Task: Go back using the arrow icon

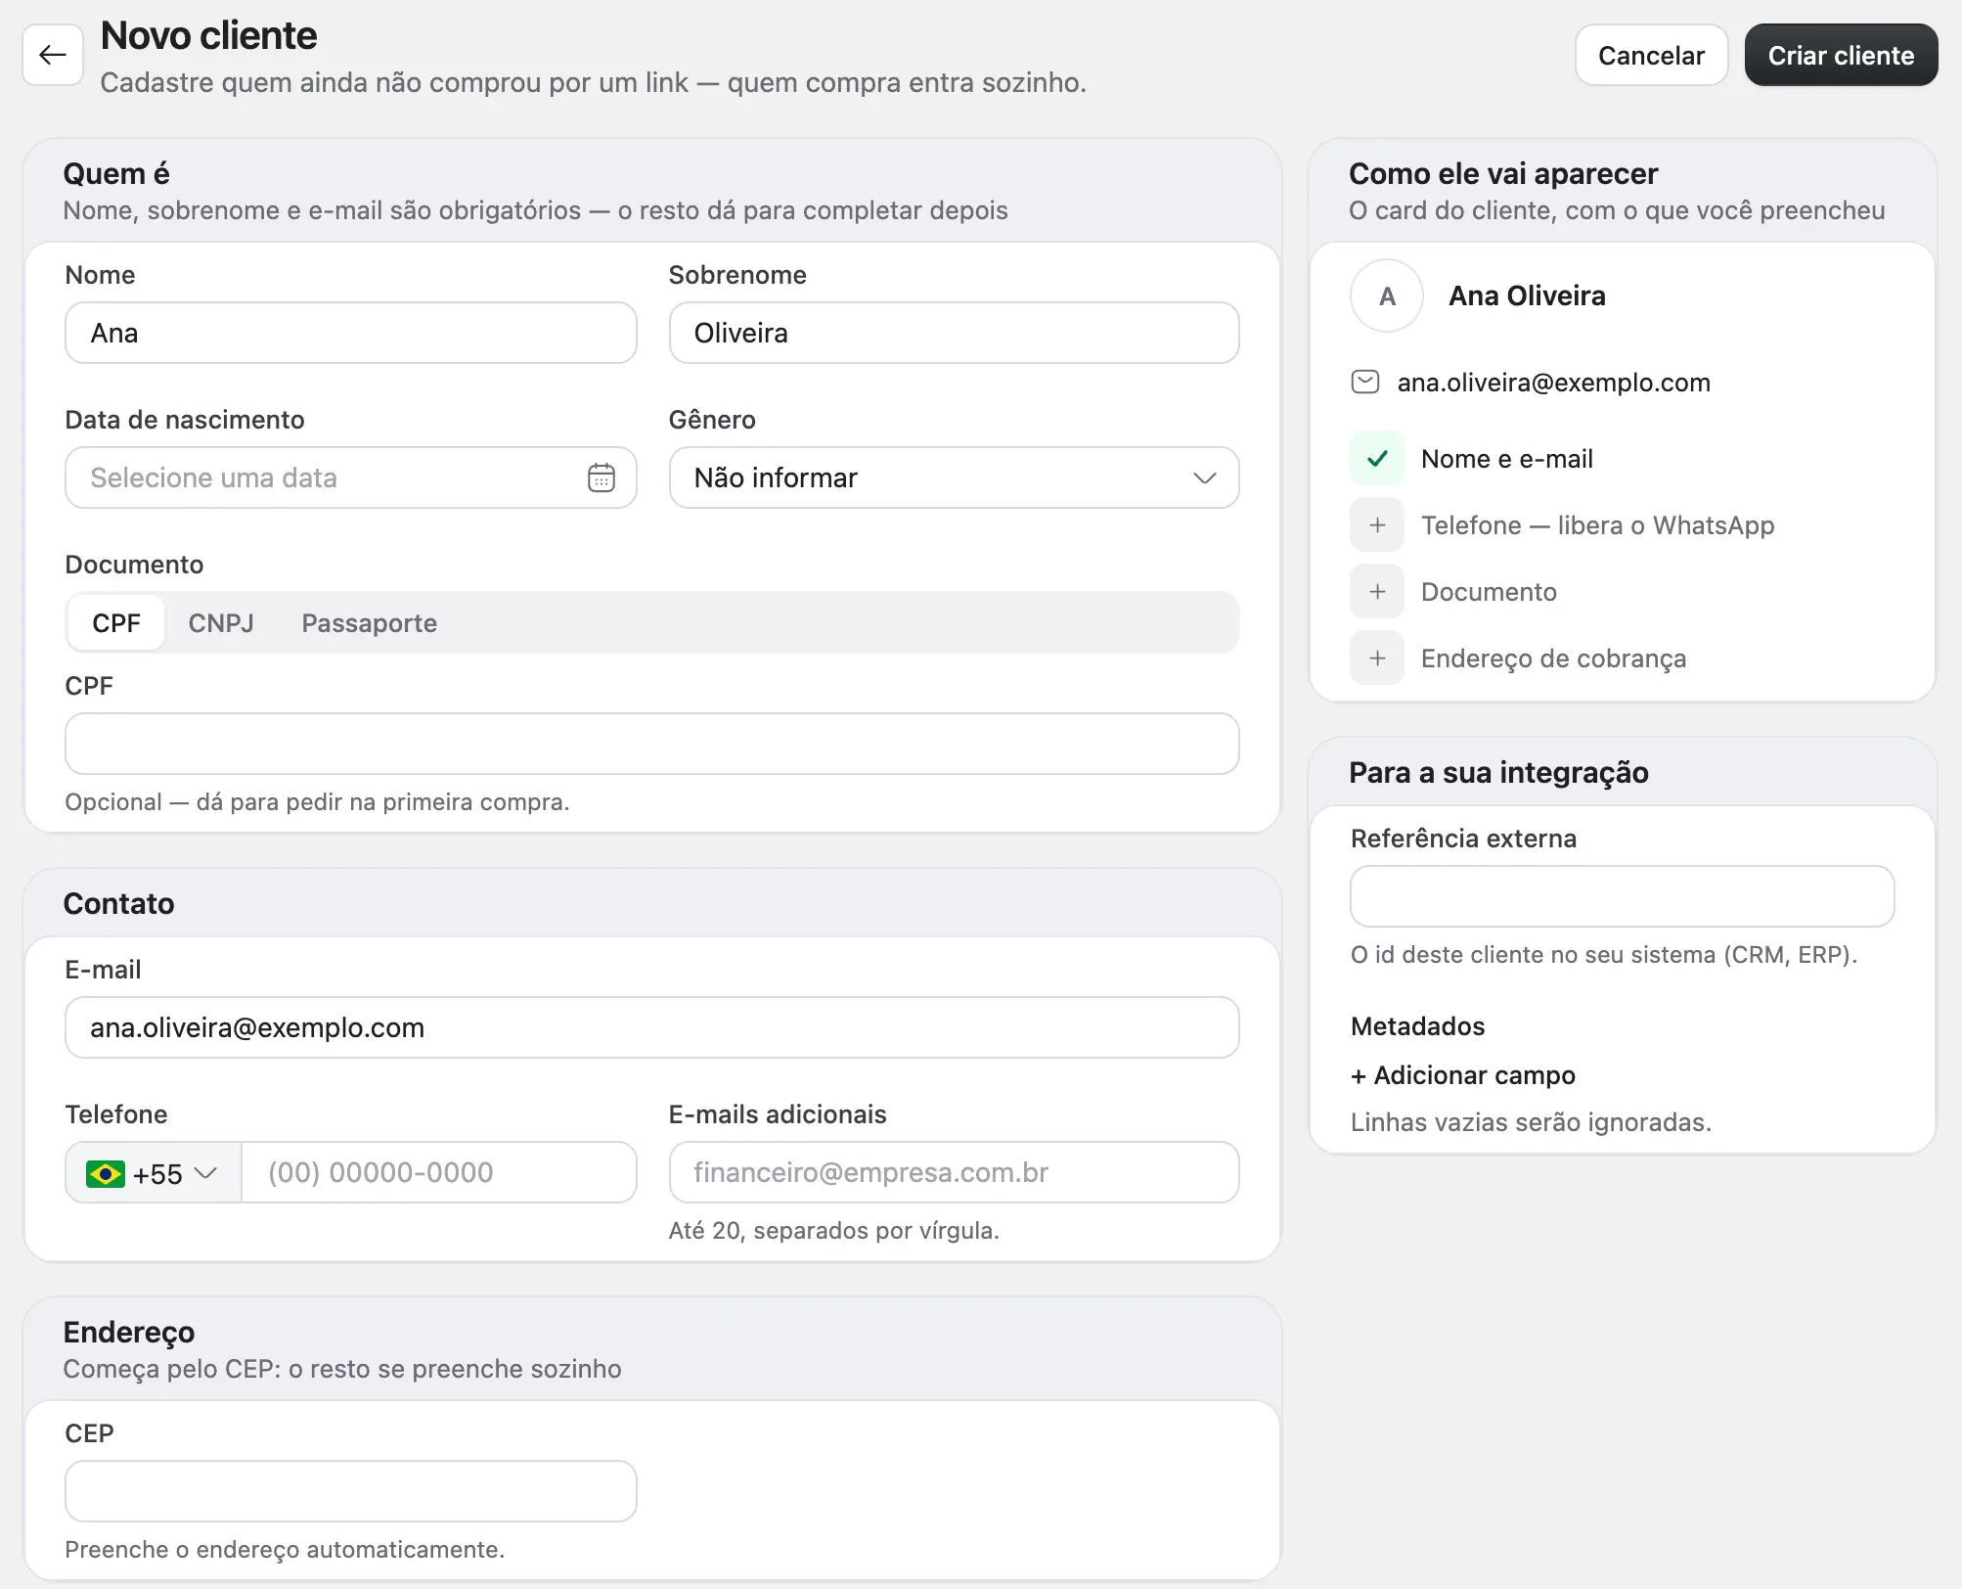Action: click(x=53, y=55)
